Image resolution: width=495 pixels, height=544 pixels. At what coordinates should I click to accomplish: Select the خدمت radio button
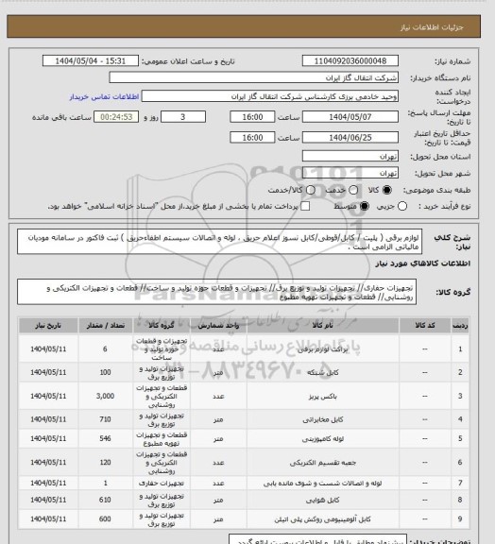[353, 190]
